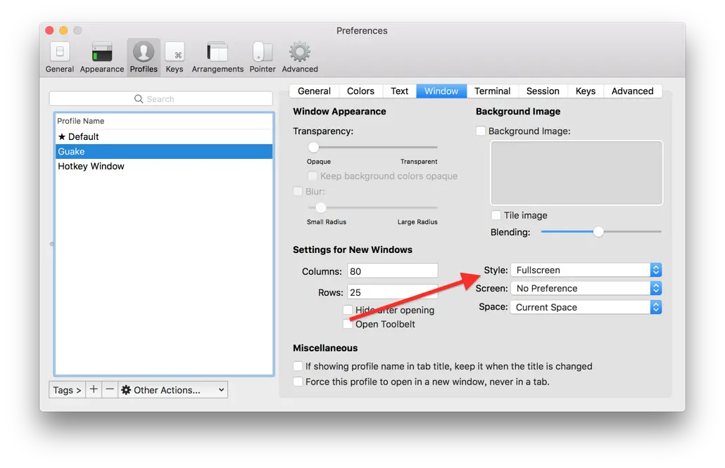Expand the Tags > panel
This screenshot has width=725, height=468.
pyautogui.click(x=67, y=389)
